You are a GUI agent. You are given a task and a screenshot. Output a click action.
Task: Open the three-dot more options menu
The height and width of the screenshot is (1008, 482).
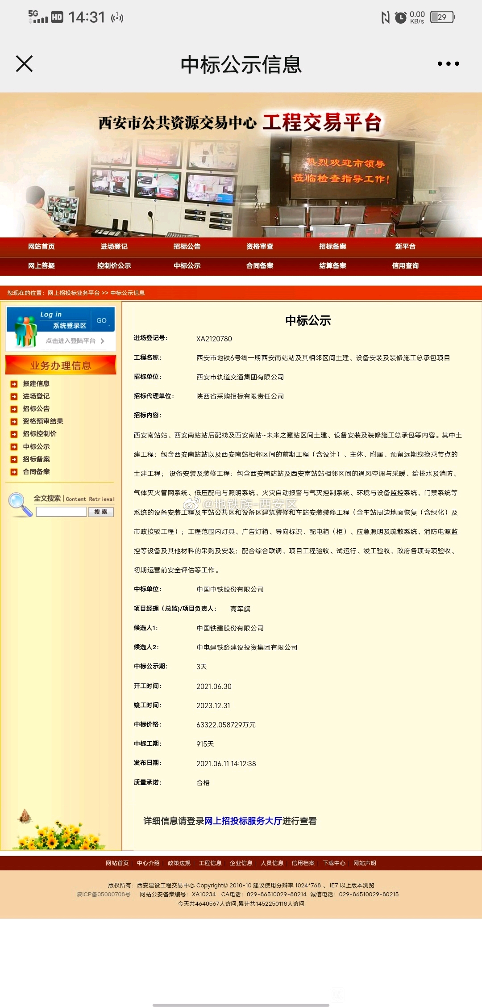(448, 63)
